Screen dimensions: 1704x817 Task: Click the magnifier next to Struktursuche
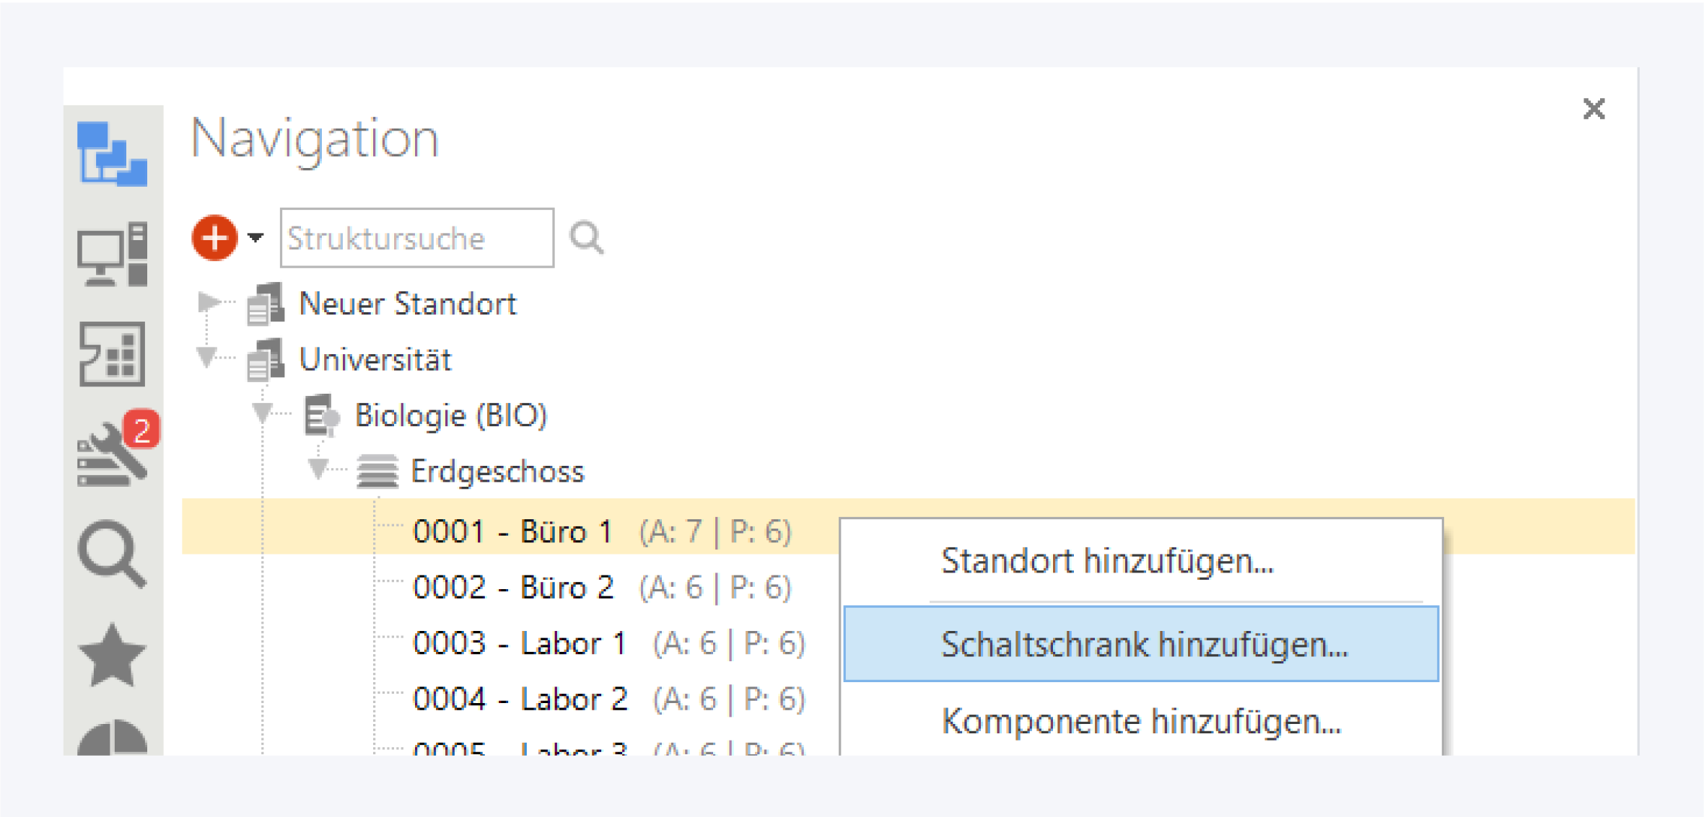(x=586, y=237)
